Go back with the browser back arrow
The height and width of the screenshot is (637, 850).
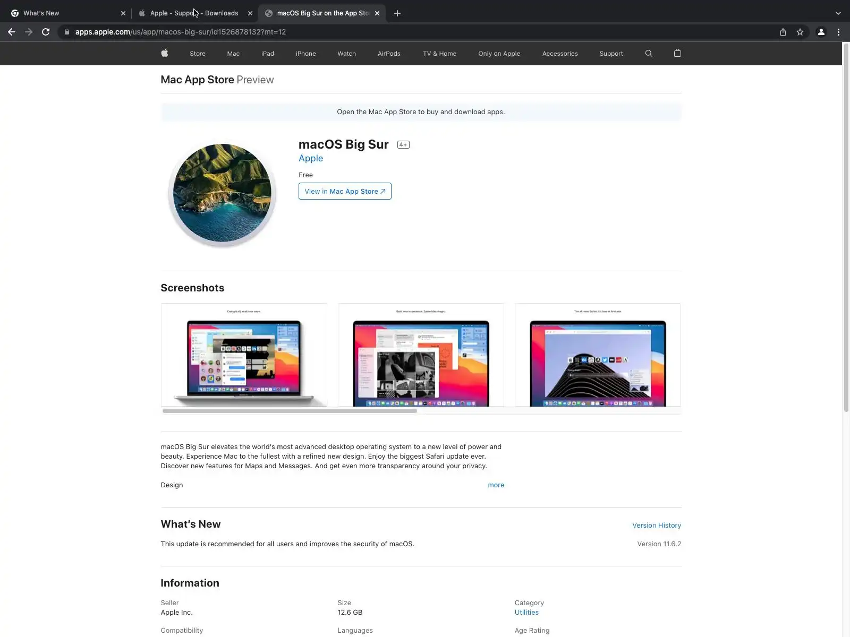pos(12,32)
